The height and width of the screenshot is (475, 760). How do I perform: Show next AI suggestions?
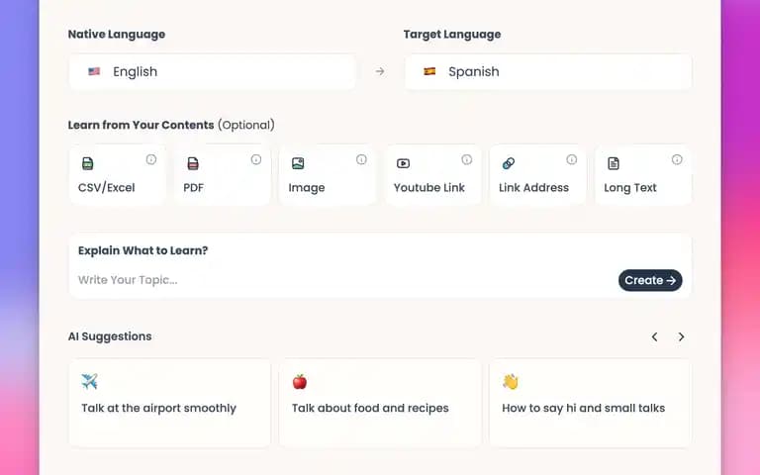[x=682, y=336]
